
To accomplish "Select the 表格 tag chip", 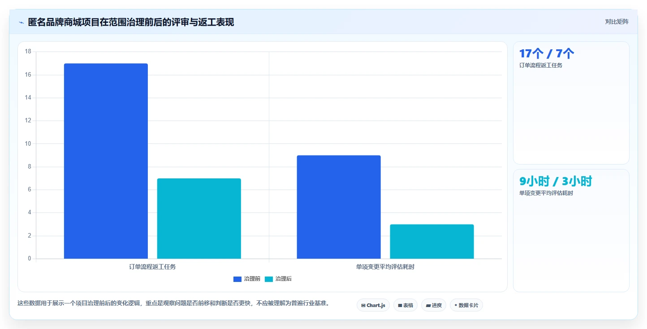I will [x=405, y=305].
